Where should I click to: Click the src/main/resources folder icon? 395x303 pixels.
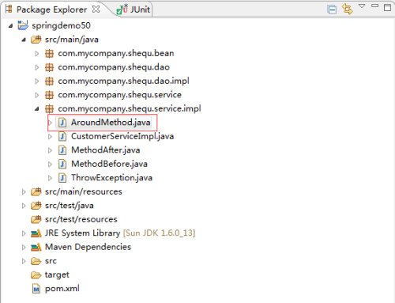[x=36, y=191]
